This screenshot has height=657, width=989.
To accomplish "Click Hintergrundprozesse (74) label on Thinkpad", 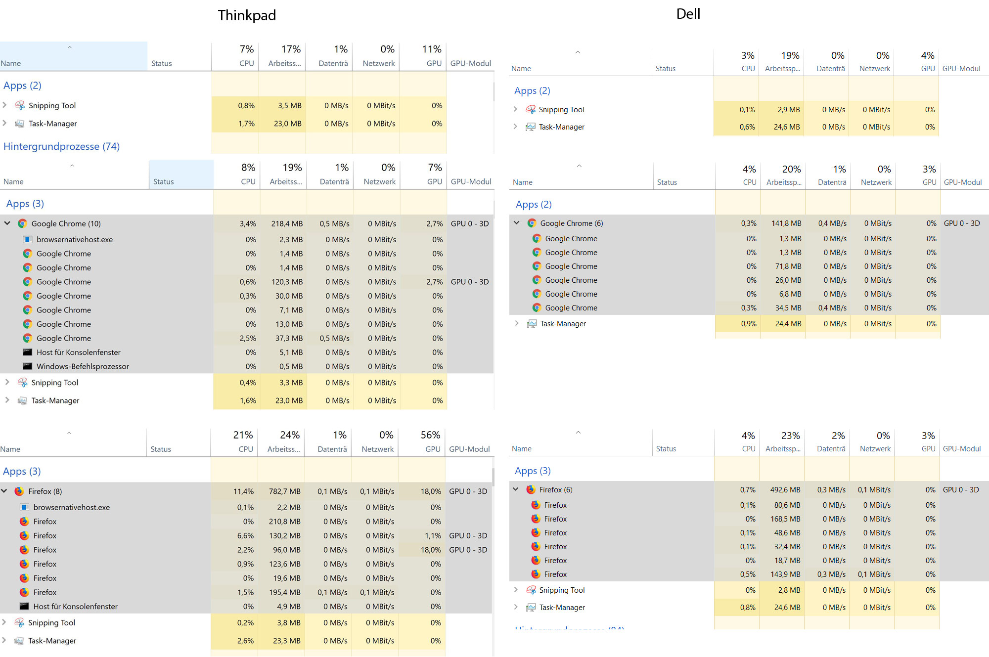I will click(x=62, y=146).
